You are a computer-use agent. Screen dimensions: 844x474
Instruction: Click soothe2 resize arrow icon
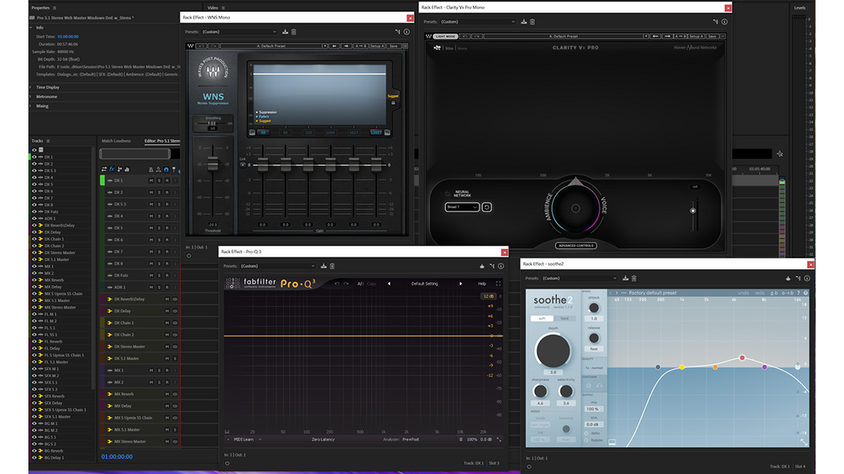[803, 442]
